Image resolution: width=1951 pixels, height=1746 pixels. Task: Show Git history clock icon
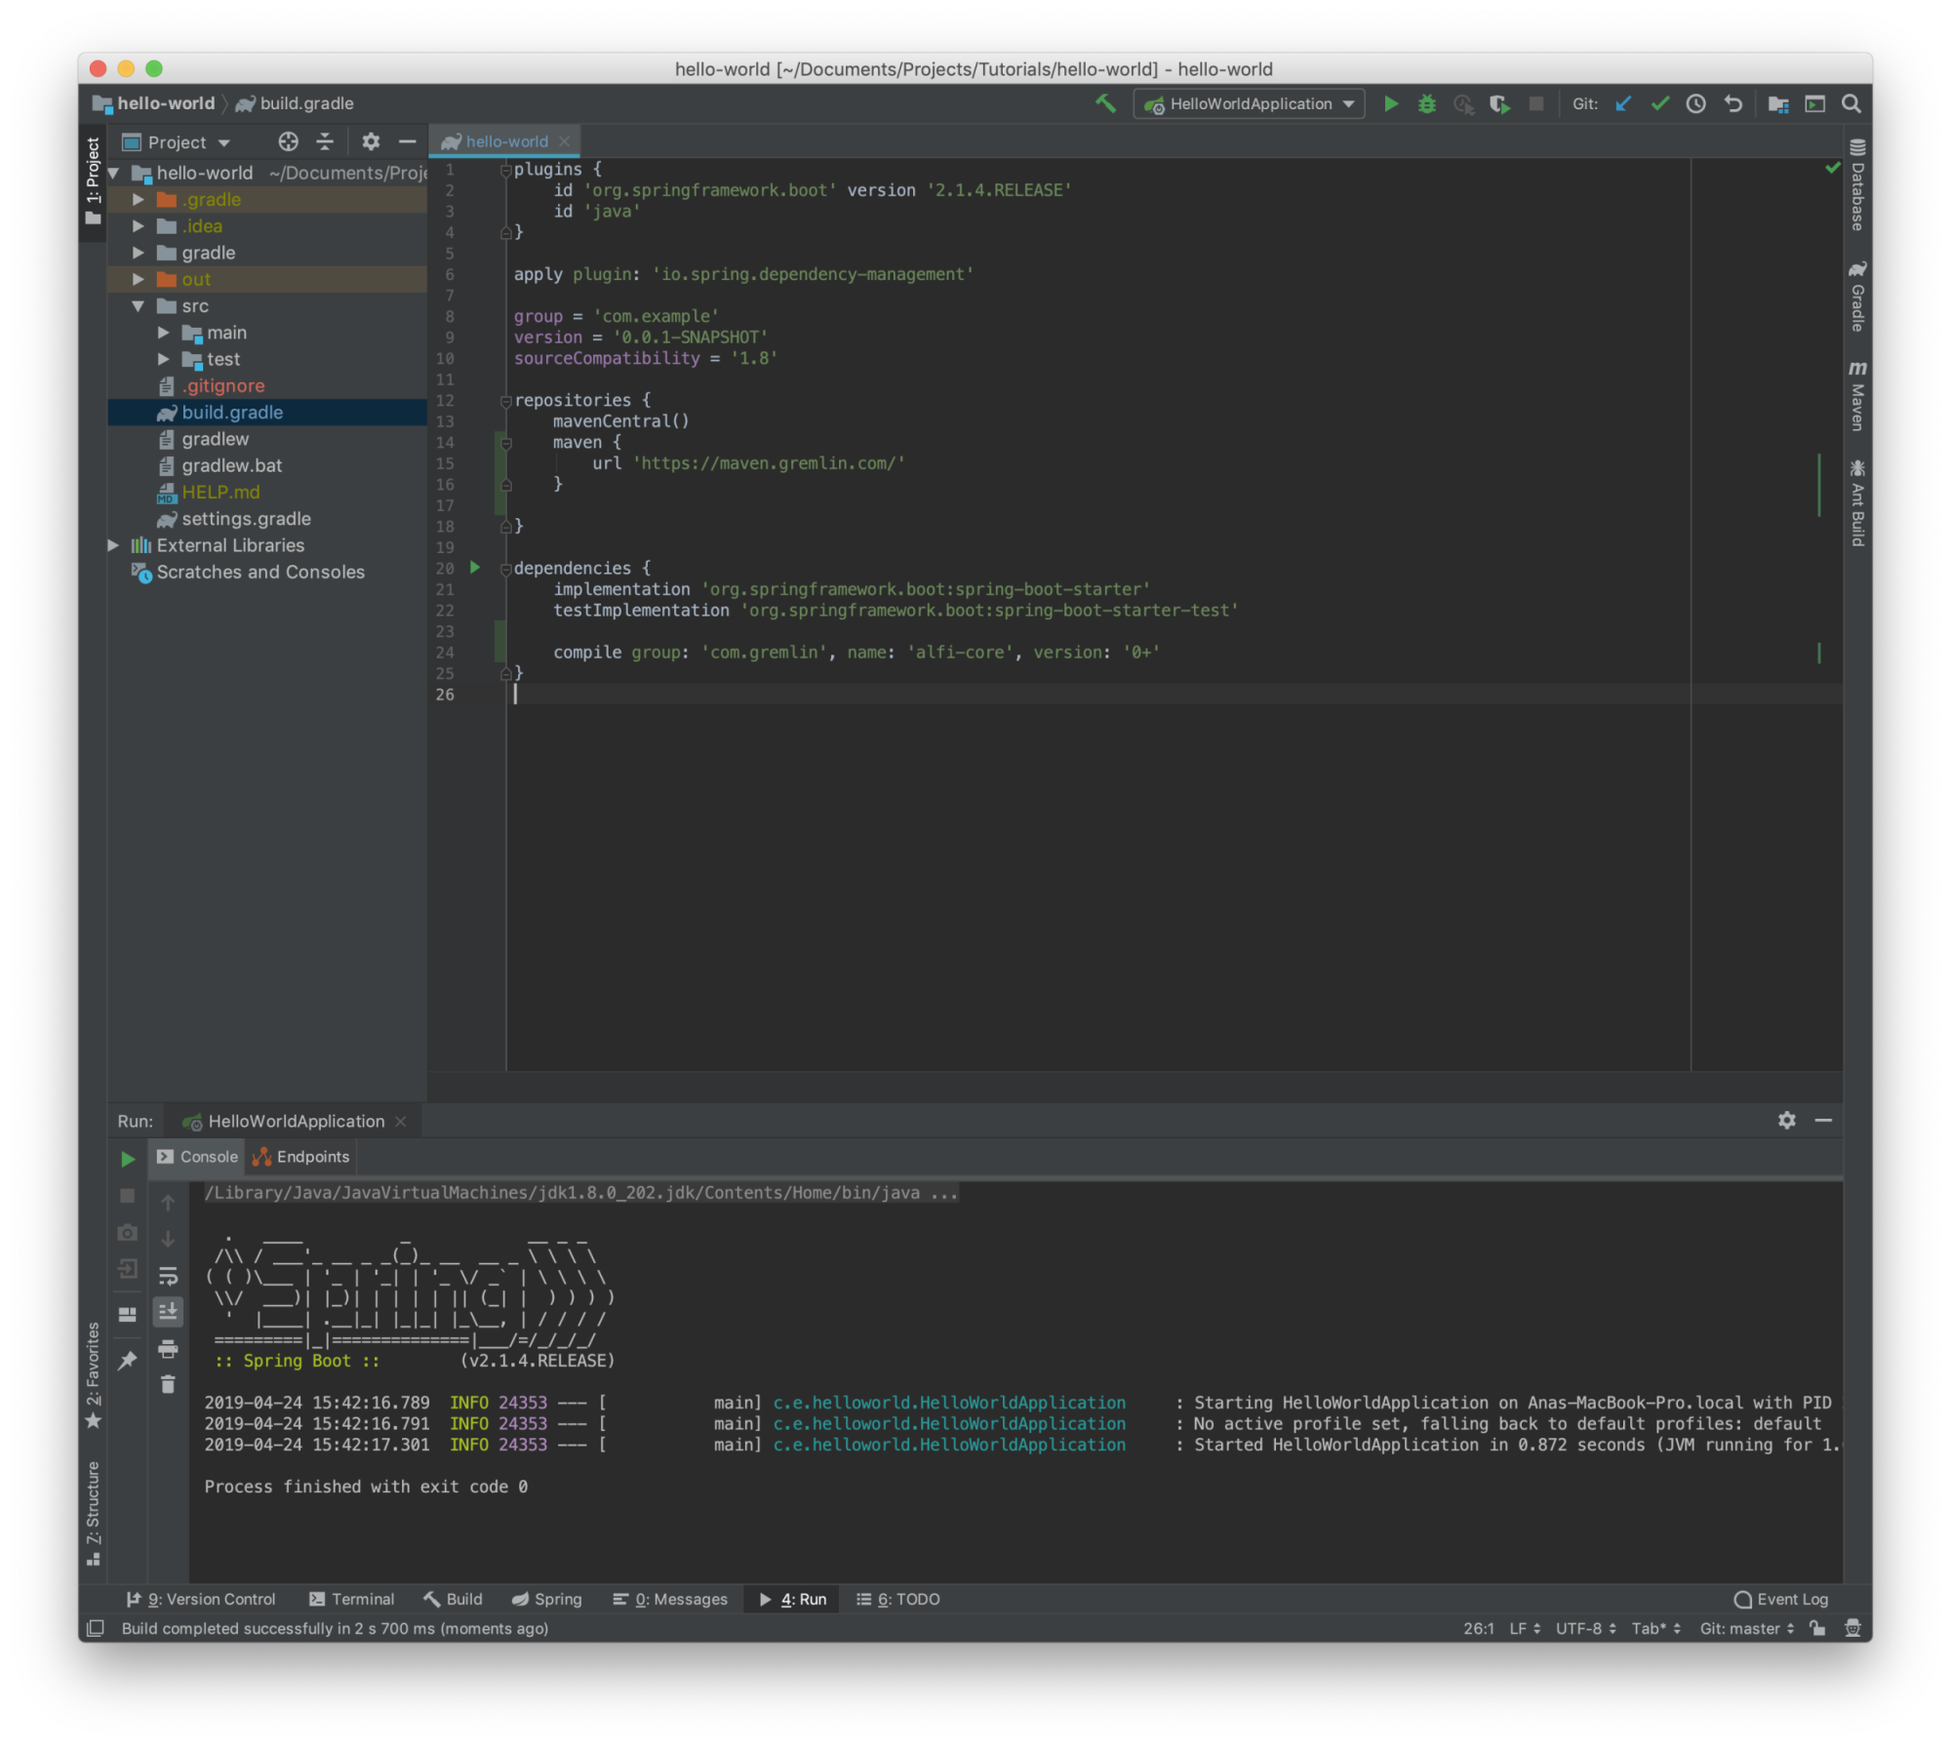1695,103
